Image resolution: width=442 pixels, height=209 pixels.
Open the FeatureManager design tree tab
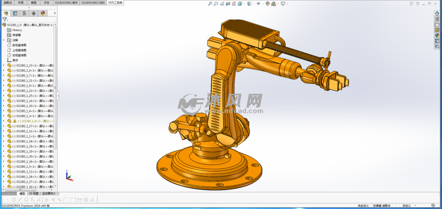[x=6, y=13]
